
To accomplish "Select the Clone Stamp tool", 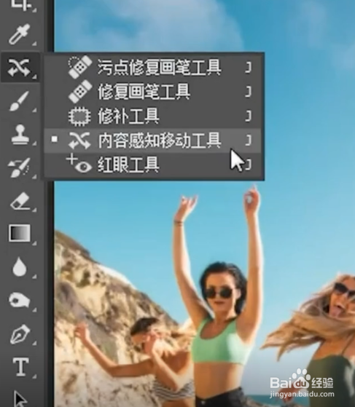I will tap(20, 134).
